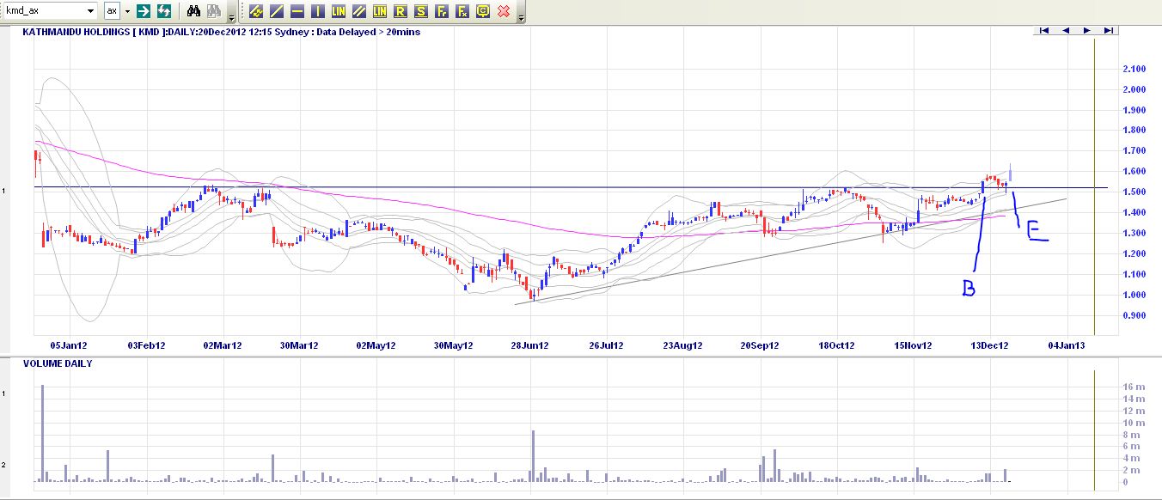Jump to first chart data button

(x=1043, y=30)
